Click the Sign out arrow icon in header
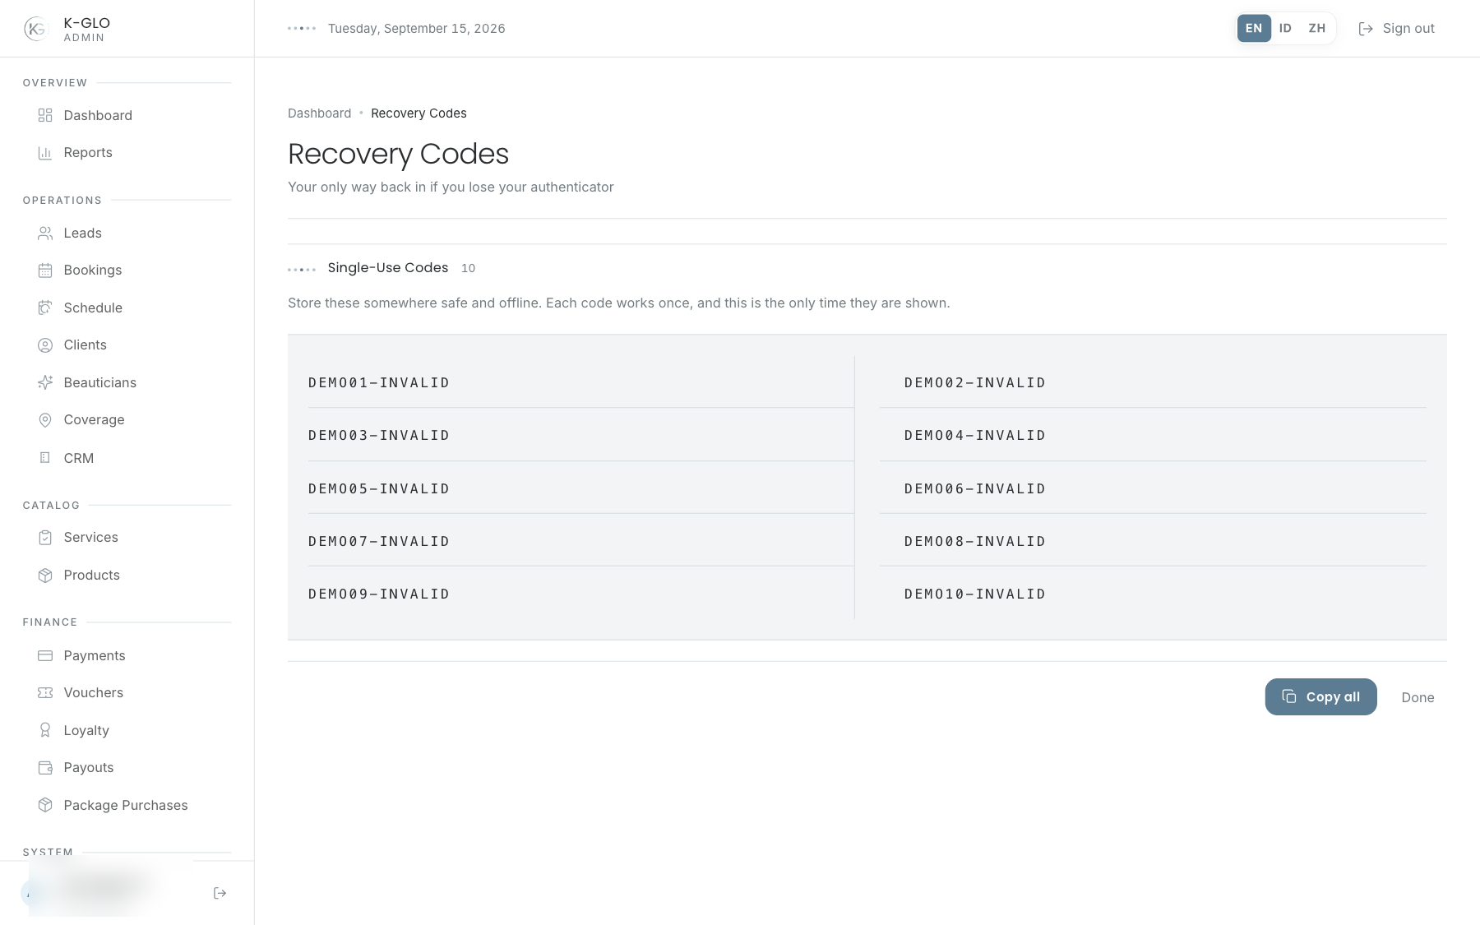 coord(1366,29)
